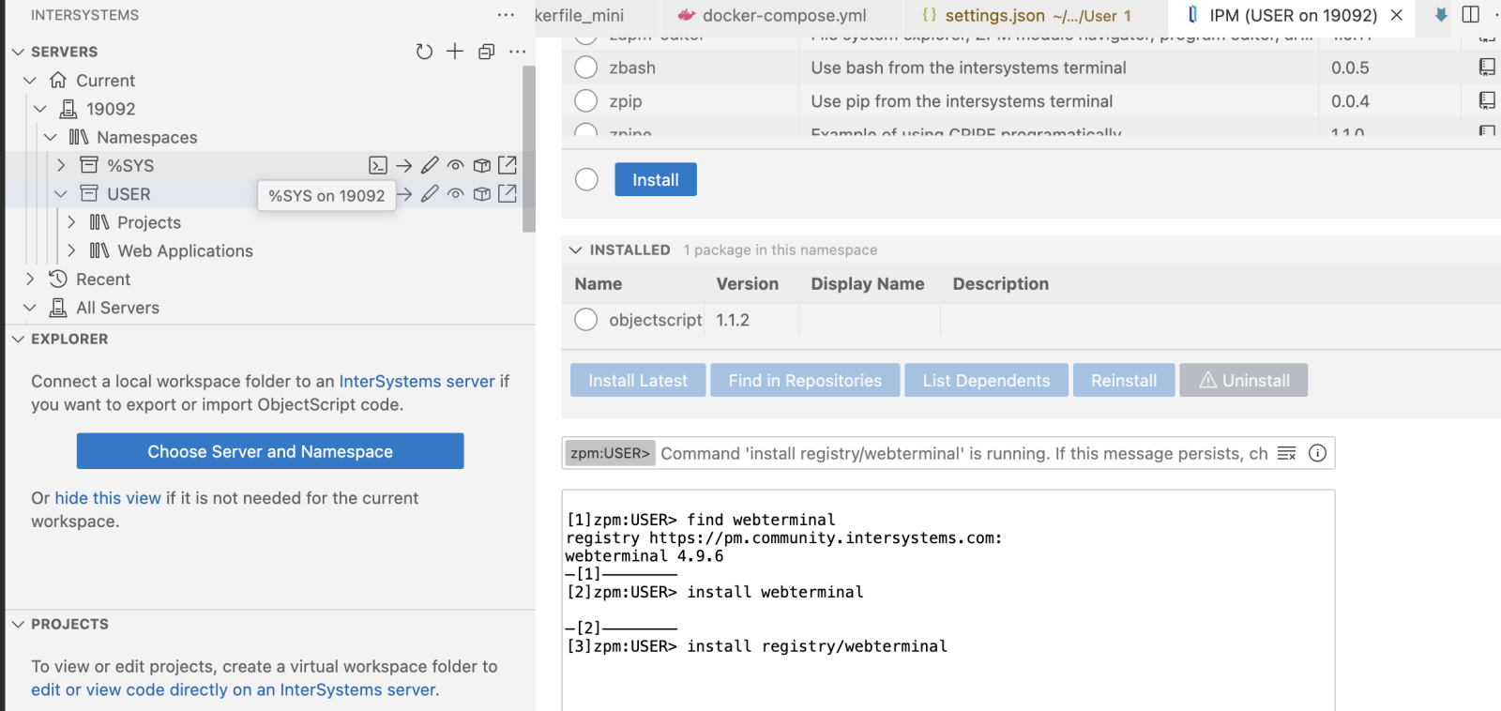Select the objectscript installed package radio

click(x=586, y=320)
